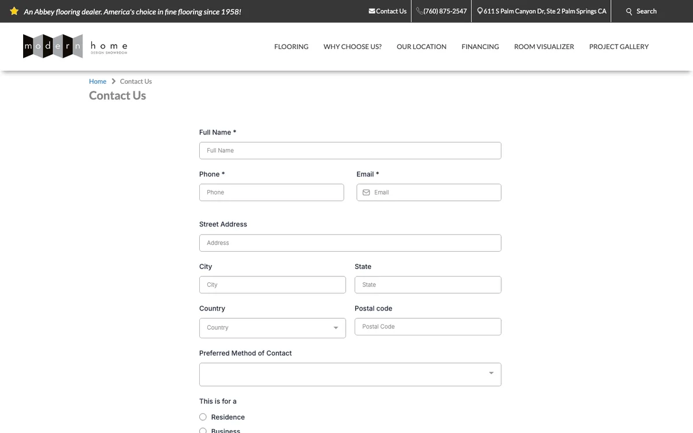Viewport: 693px width, 433px height.
Task: Click the Modern Home logo
Action: coord(76,46)
